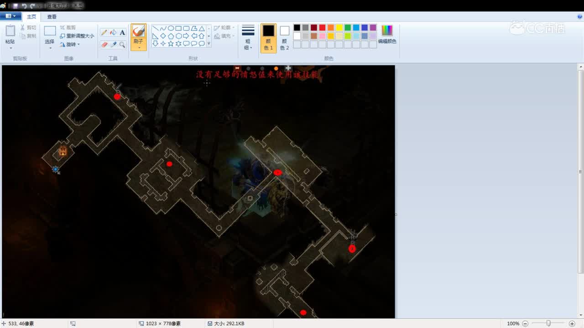Image resolution: width=584 pixels, height=328 pixels.
Task: Switch to the Home (主页) tab
Action: pos(31,17)
